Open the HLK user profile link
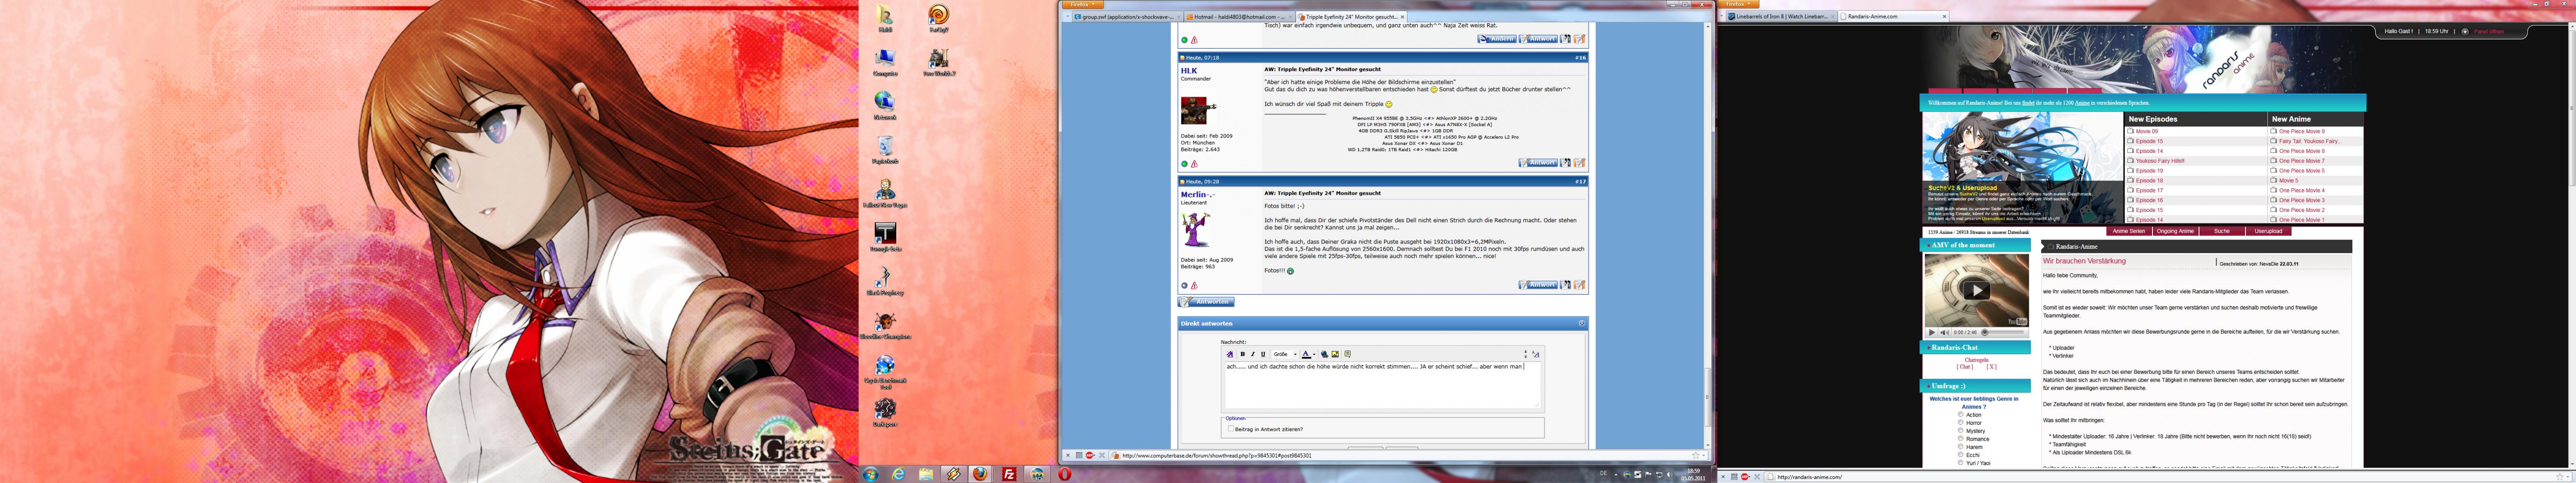Screen dimensions: 2576x483 pos(1189,71)
